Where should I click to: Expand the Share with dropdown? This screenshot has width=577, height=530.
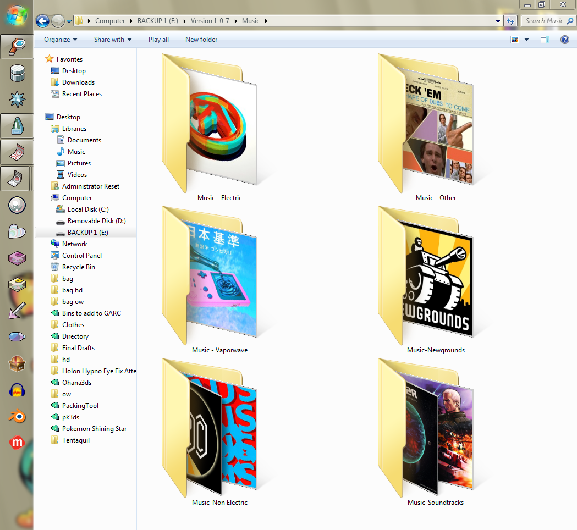point(112,40)
